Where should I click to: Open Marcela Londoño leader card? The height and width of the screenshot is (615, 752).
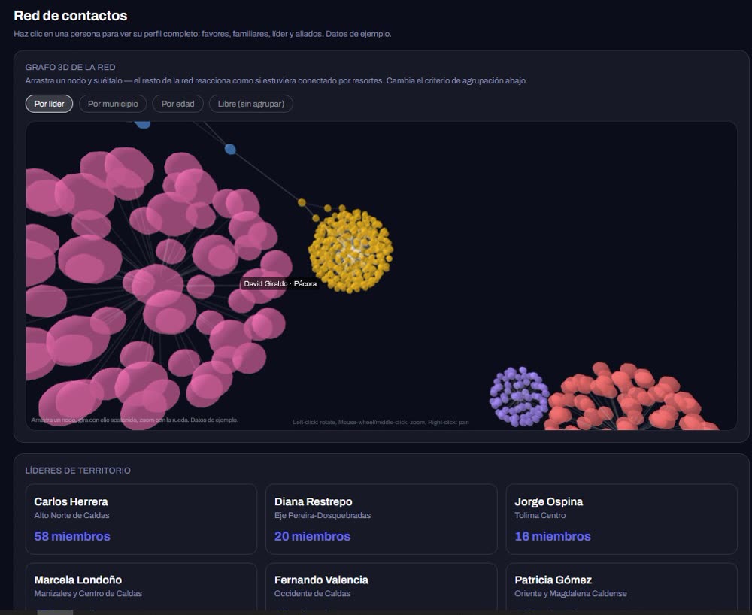141,587
